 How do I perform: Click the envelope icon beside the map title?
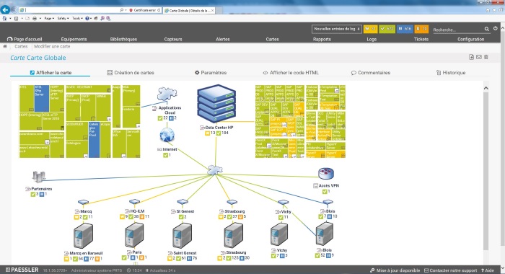click(x=479, y=57)
